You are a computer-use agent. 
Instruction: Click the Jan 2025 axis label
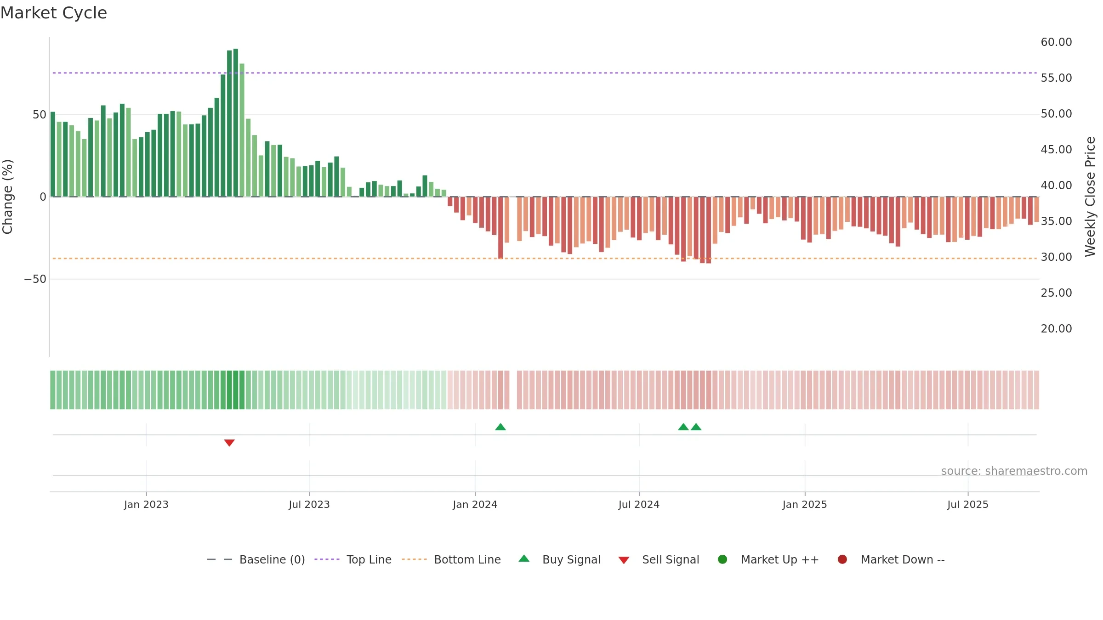805,505
